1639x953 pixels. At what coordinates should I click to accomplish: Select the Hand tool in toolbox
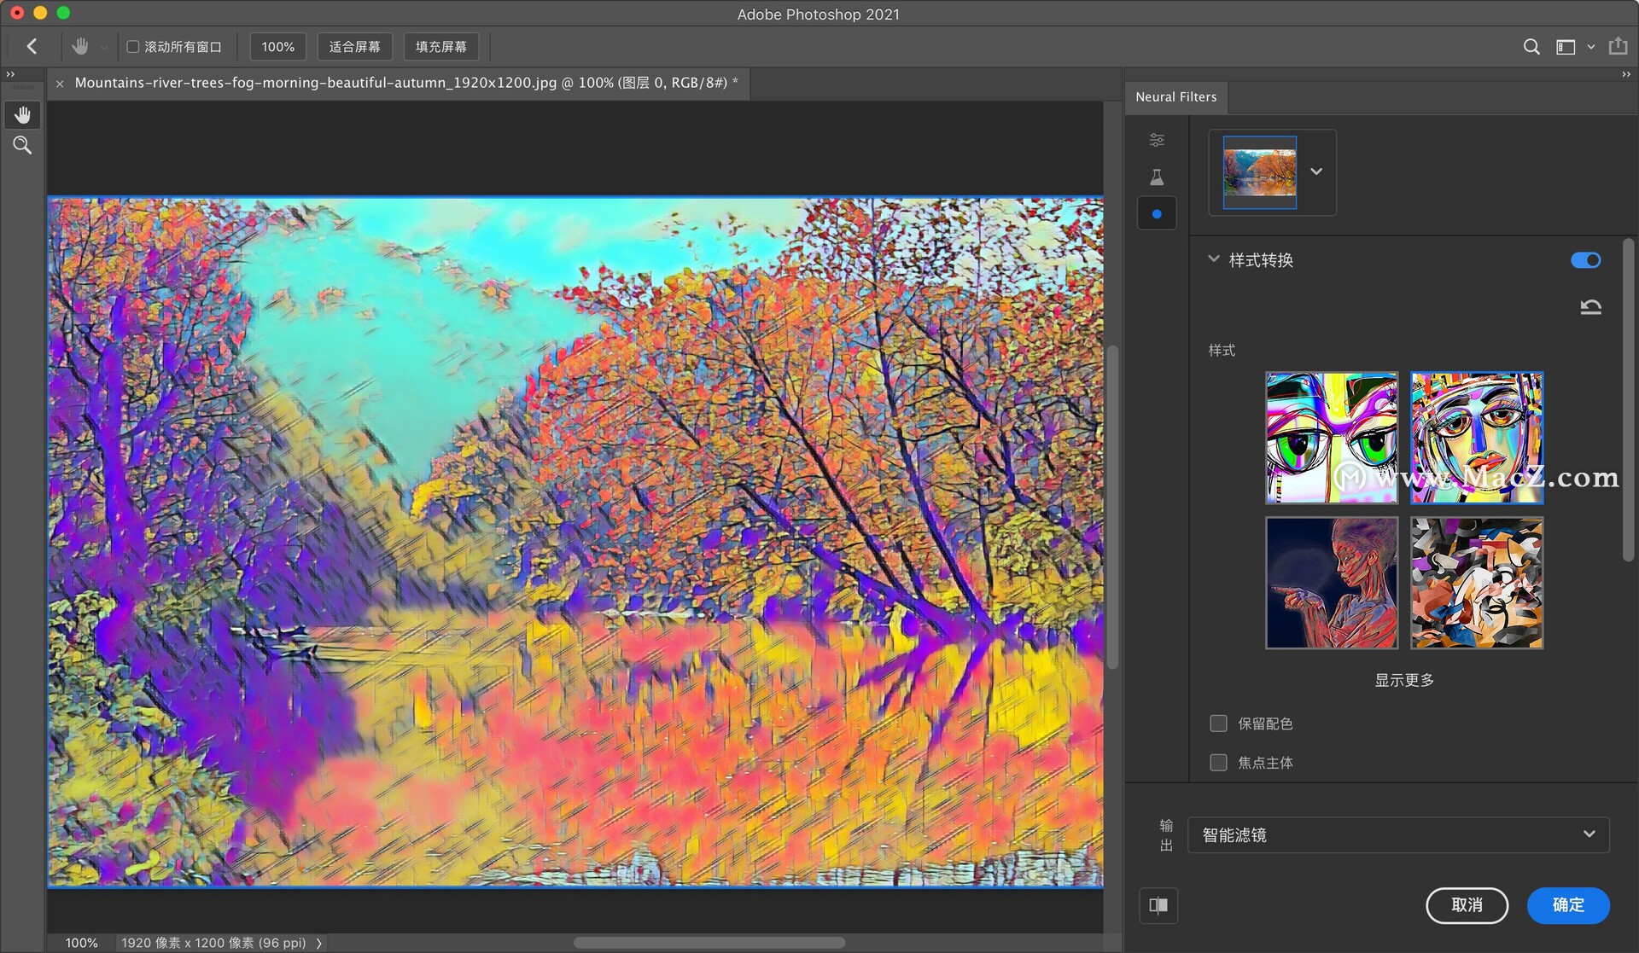pyautogui.click(x=22, y=114)
